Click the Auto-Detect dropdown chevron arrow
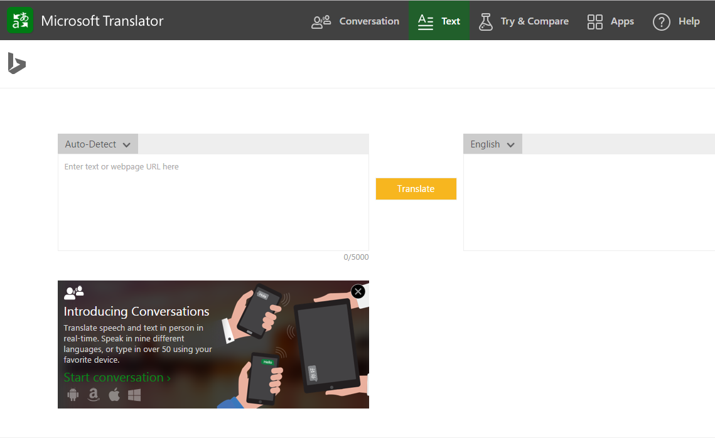 (126, 145)
